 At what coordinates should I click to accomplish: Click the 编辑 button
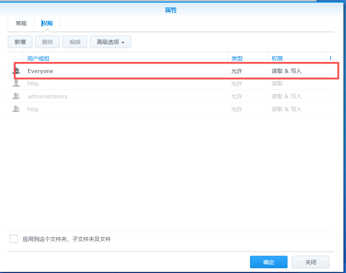point(75,42)
